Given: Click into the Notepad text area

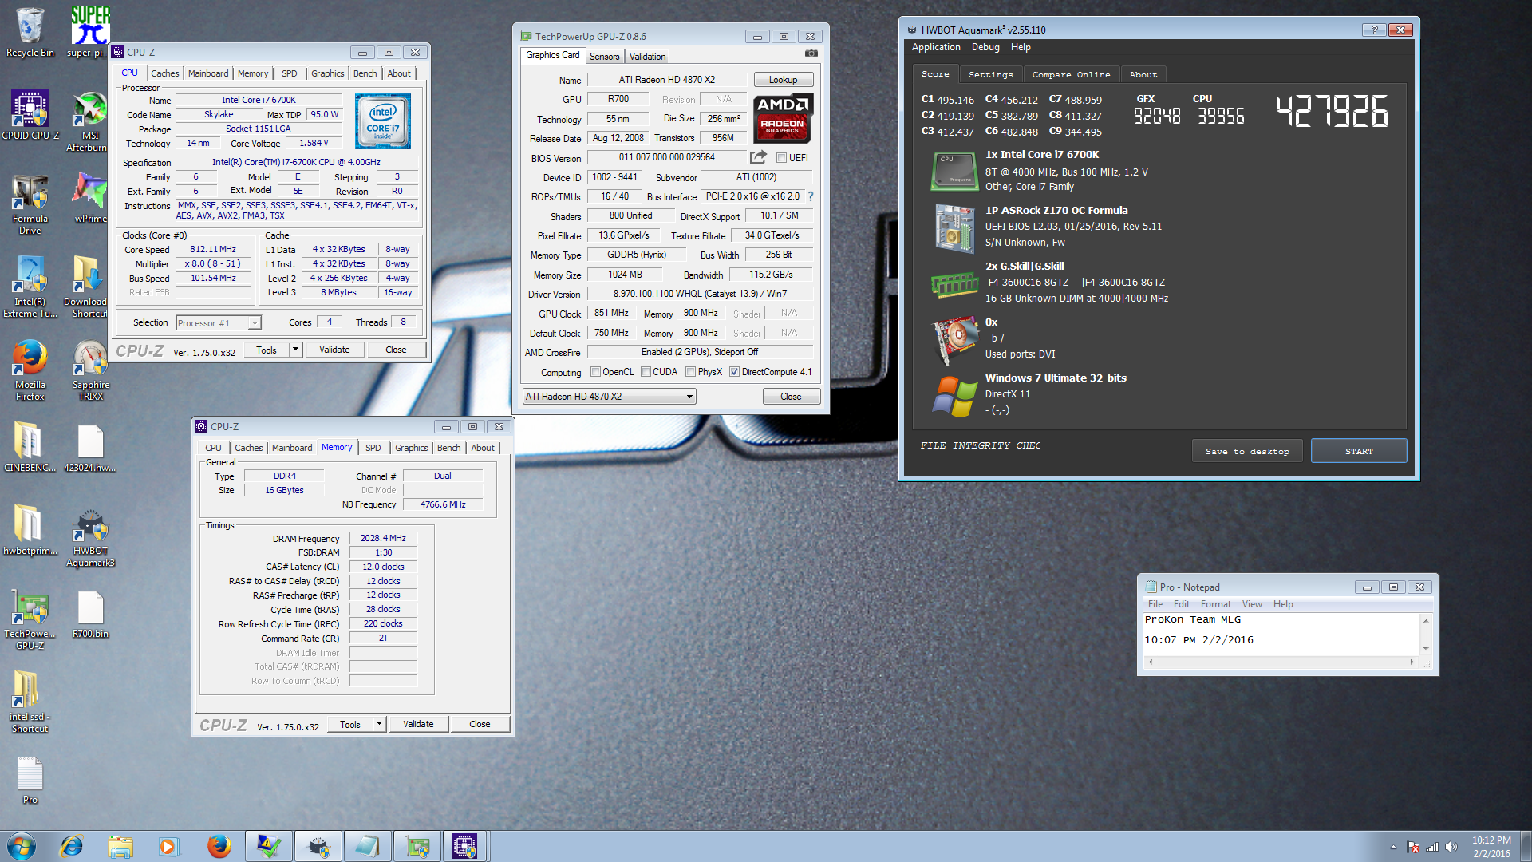Looking at the screenshot, I should tap(1281, 635).
